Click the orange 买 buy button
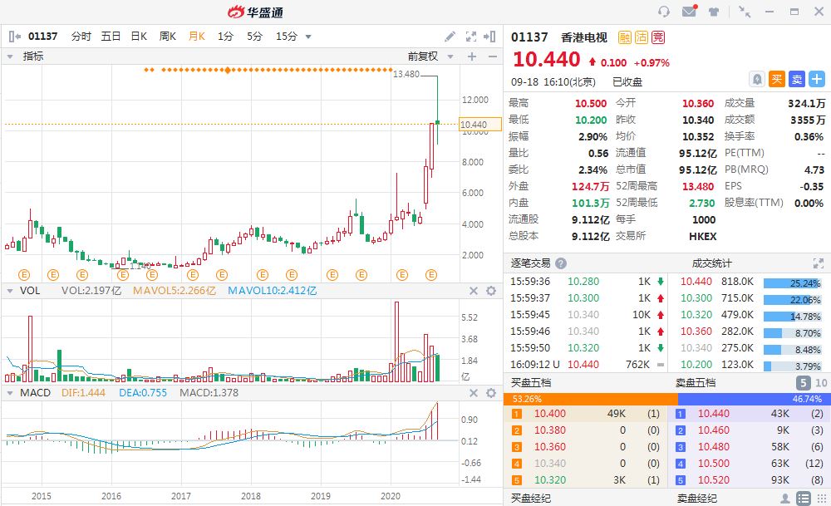The height and width of the screenshot is (506, 831). 777,80
